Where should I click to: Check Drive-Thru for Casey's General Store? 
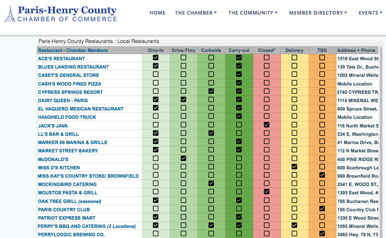point(183,74)
